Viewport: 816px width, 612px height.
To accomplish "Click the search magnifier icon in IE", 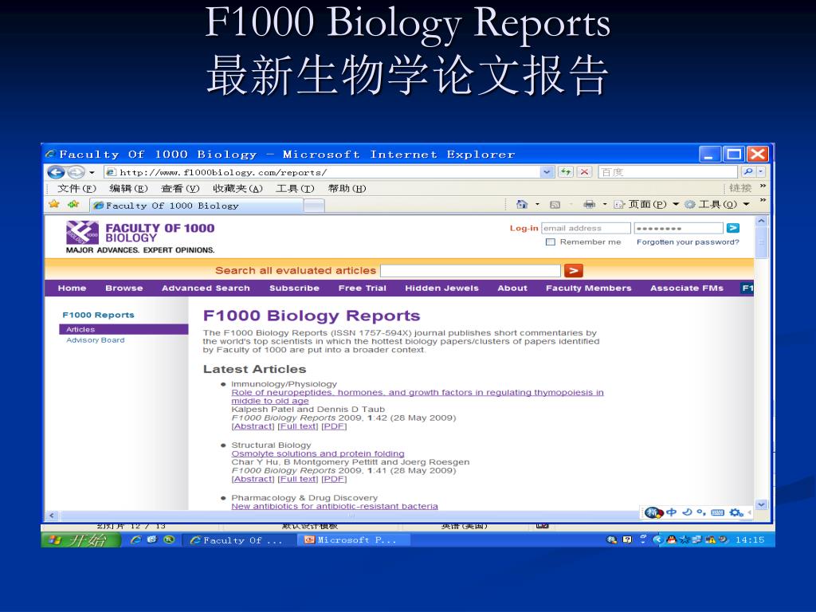I will [x=747, y=172].
